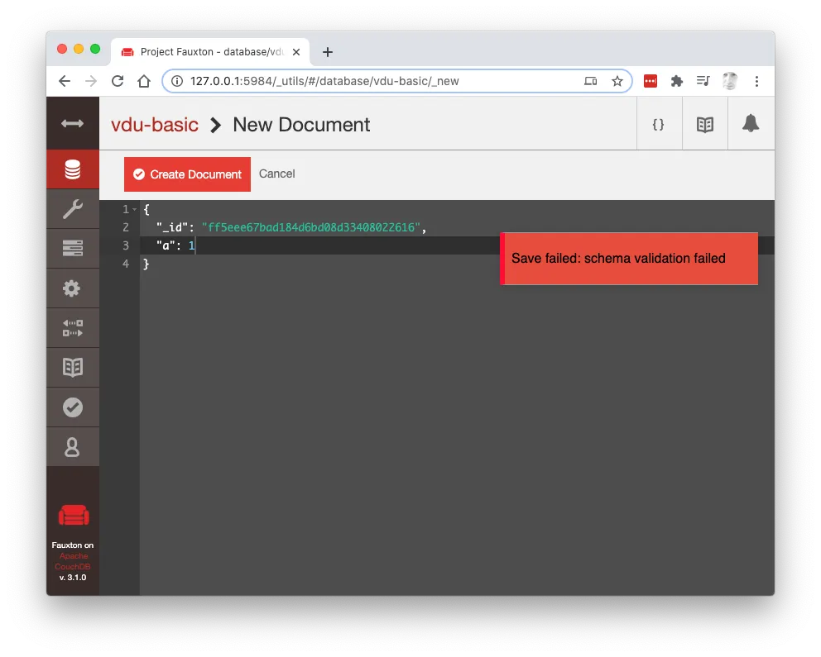The height and width of the screenshot is (657, 821).
Task: Open the Chrome three-dot menu
Action: click(x=756, y=81)
